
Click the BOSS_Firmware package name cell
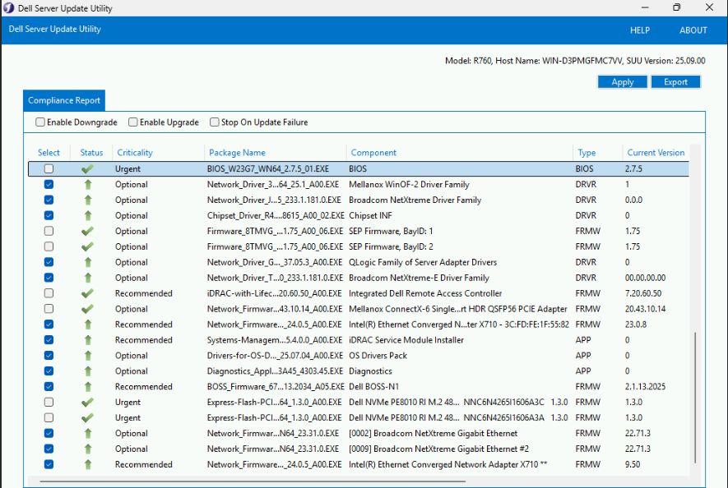tap(276, 387)
